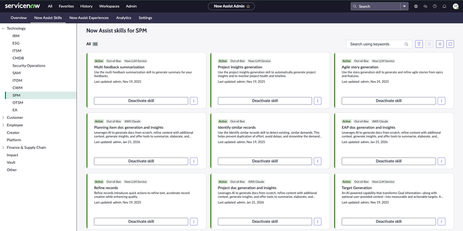Select ITSM in the Technology tree
463x231 pixels.
[x=17, y=50]
